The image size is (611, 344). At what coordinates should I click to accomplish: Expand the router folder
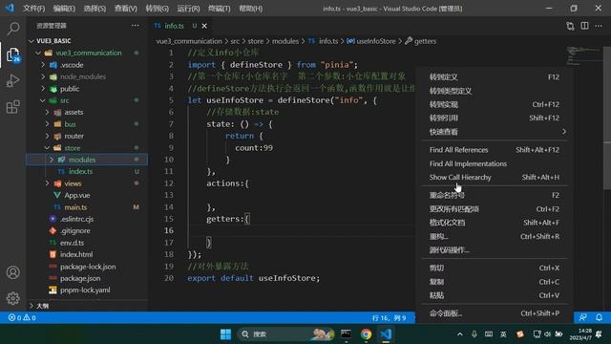pyautogui.click(x=47, y=136)
